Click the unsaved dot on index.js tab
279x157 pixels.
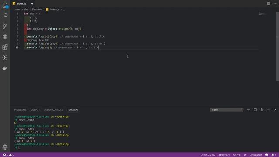[32, 4]
